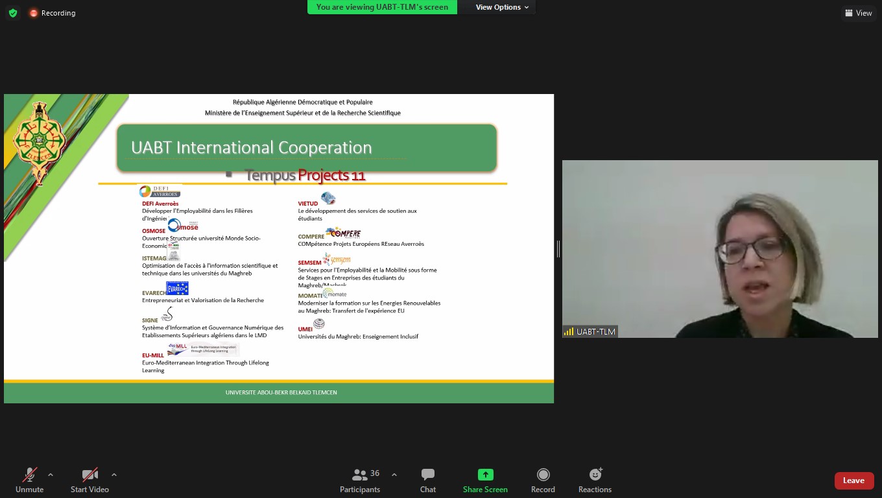Click the red Leave button
Image resolution: width=882 pixels, height=498 pixels.
click(853, 480)
